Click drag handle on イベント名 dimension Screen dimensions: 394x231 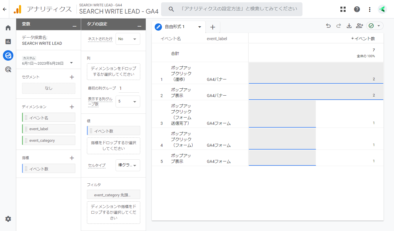click(x=26, y=118)
